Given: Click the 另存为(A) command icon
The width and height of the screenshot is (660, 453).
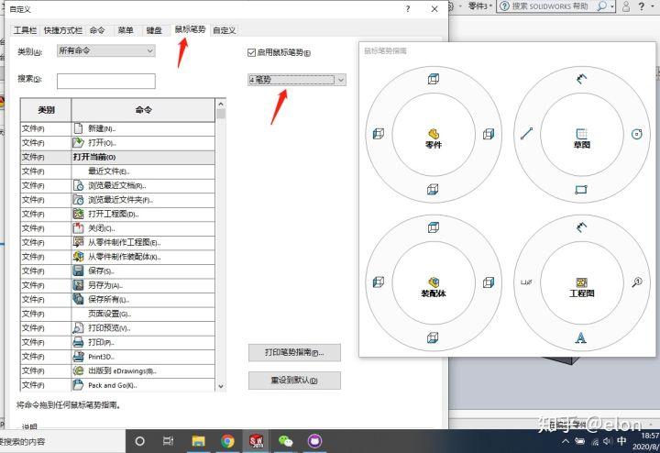Looking at the screenshot, I should point(78,285).
